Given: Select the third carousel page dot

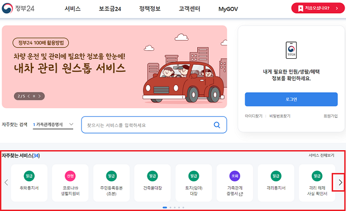Looking at the screenshot, I should click(x=174, y=208).
